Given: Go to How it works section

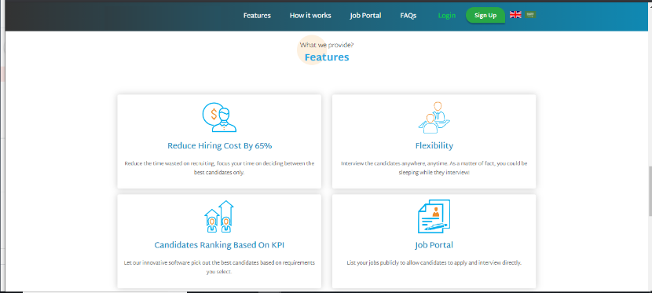Looking at the screenshot, I should (x=310, y=16).
